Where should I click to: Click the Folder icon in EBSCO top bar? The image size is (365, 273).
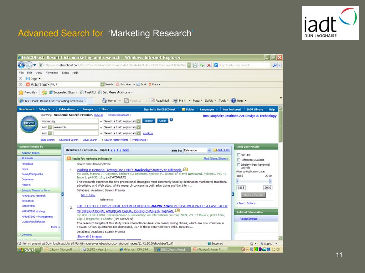click(x=183, y=109)
